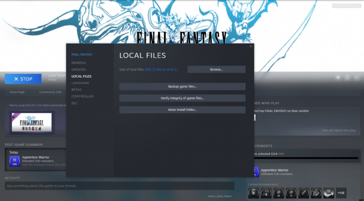Click the activity message input field

(x=119, y=186)
